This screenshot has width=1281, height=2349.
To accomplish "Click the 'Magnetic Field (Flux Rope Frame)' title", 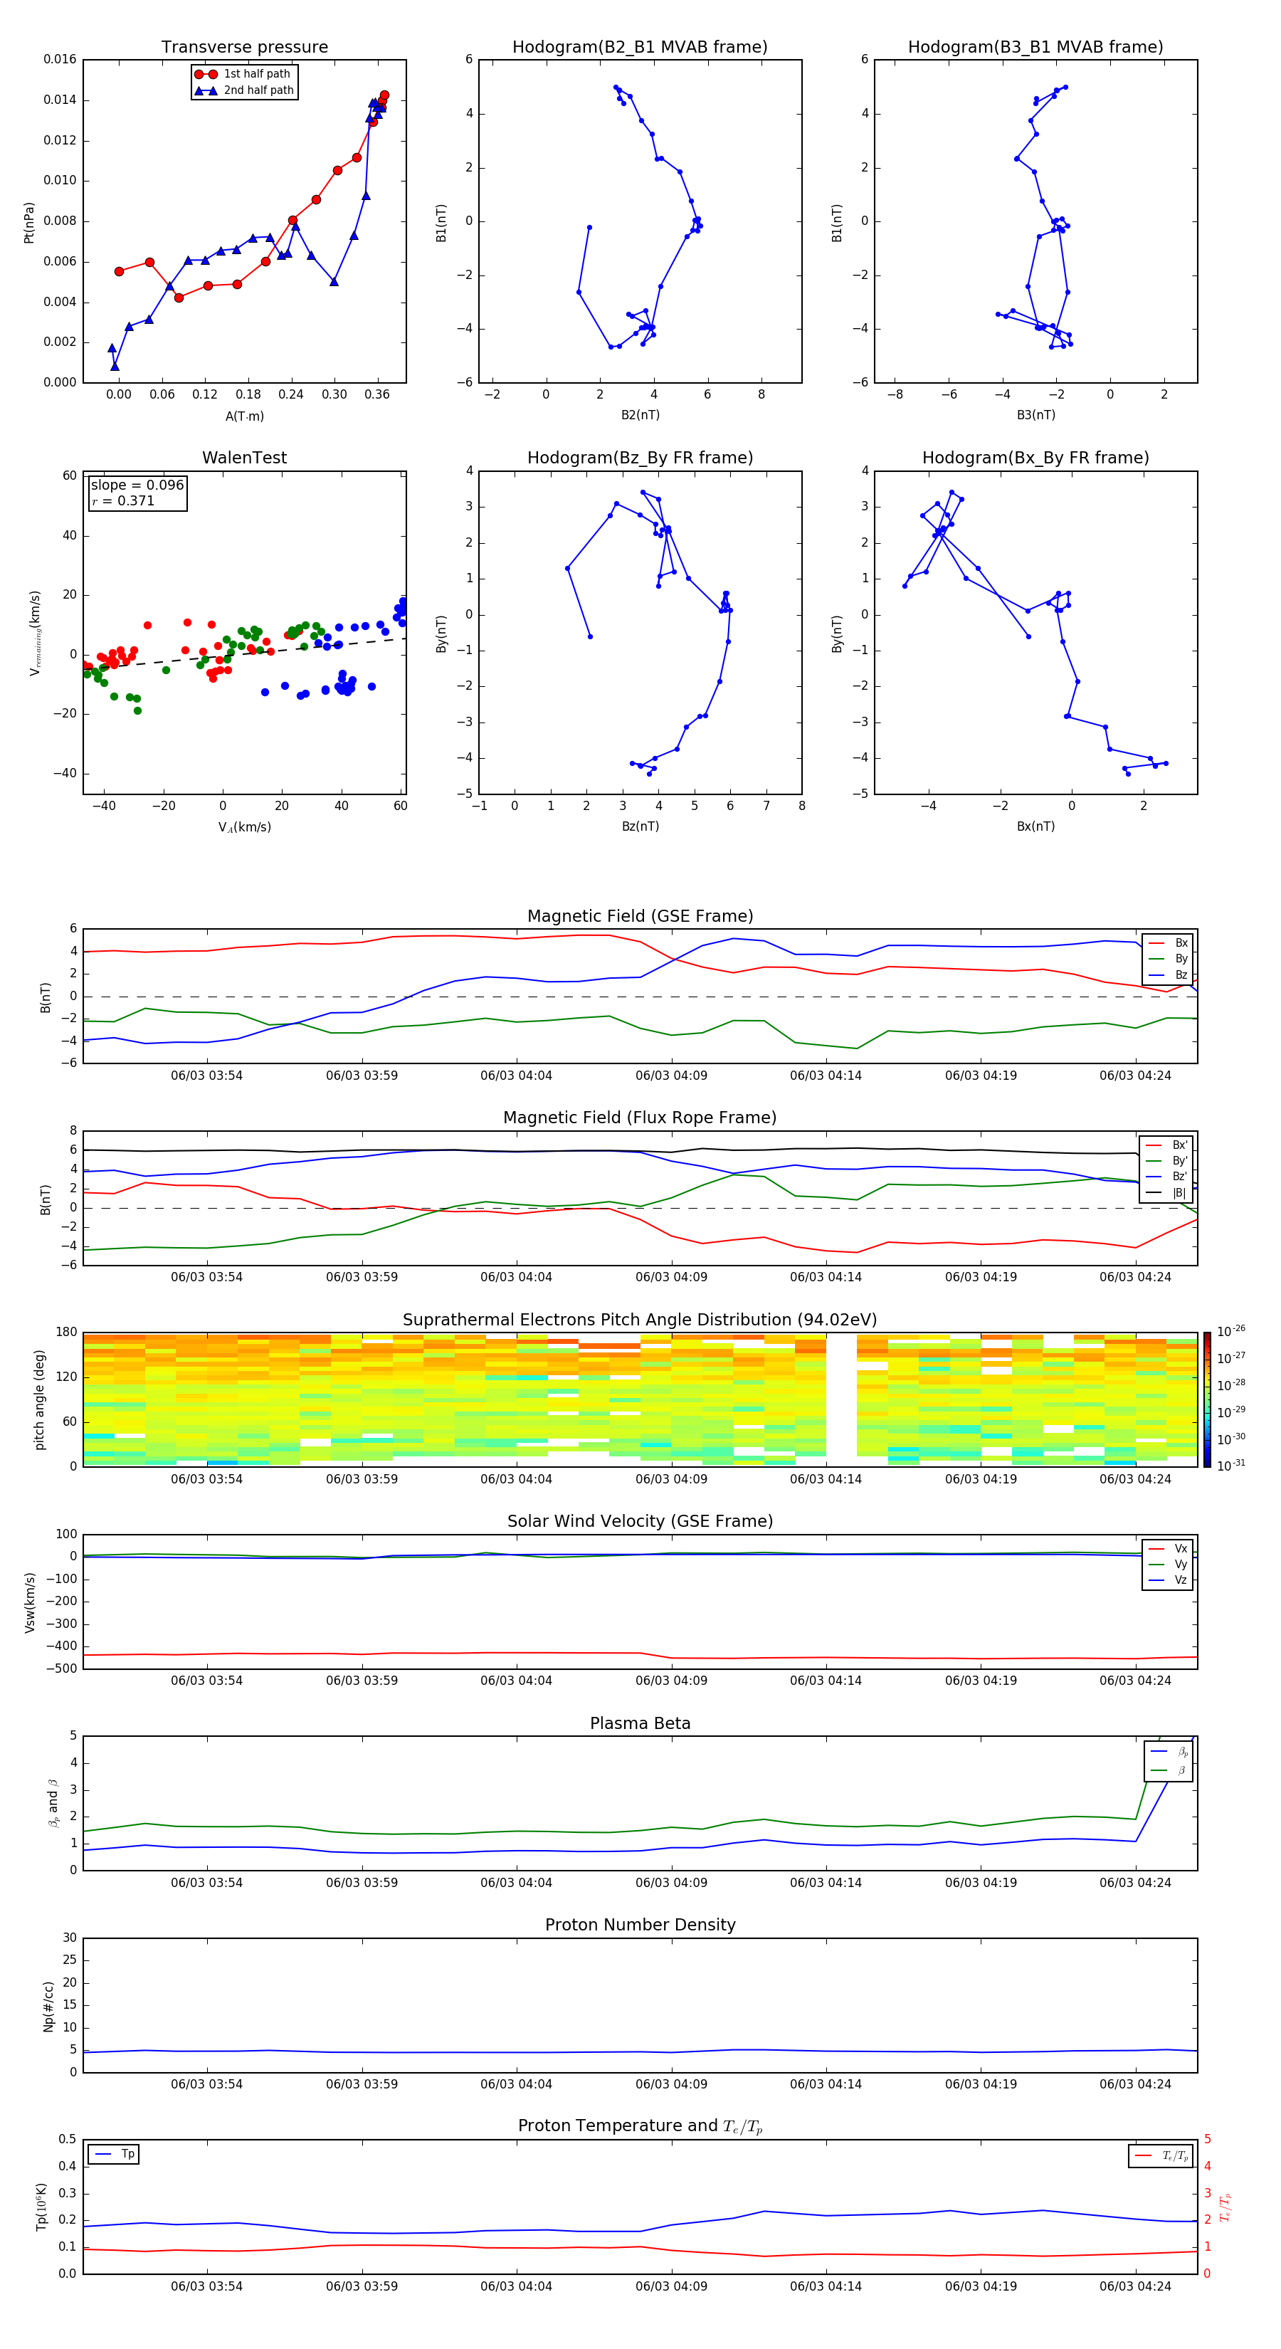I will pos(640,1118).
